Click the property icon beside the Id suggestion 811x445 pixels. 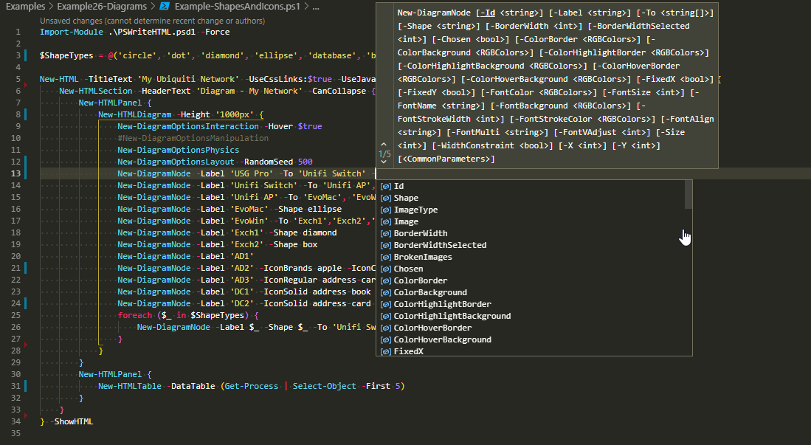[386, 185]
